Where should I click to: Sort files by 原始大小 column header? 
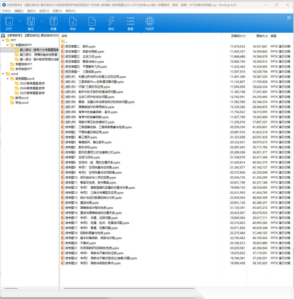pyautogui.click(x=262, y=36)
